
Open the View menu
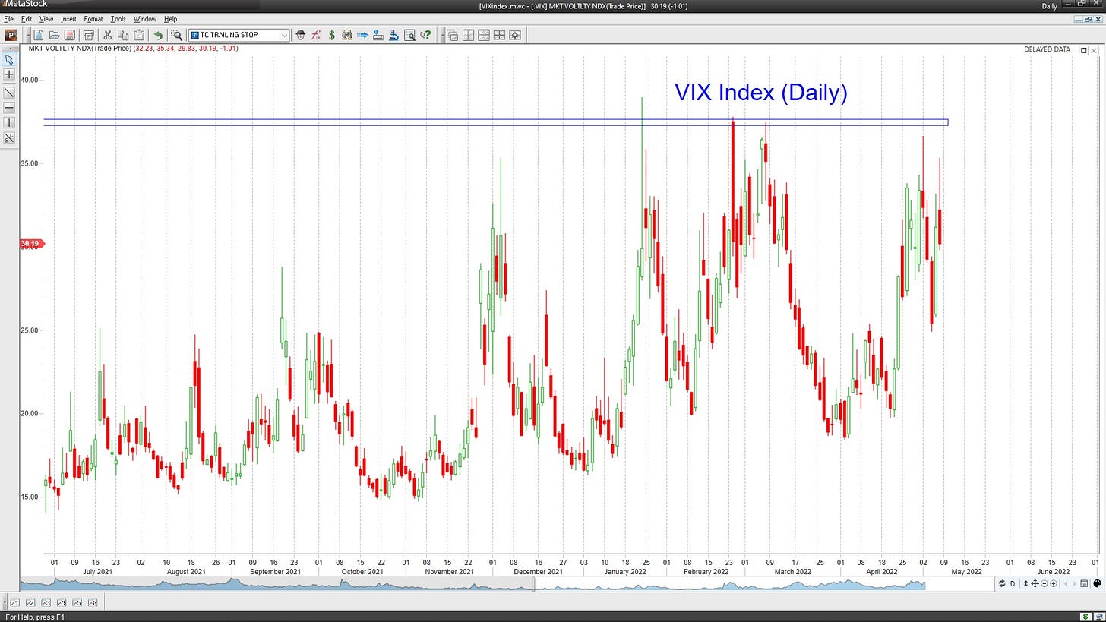(46, 19)
